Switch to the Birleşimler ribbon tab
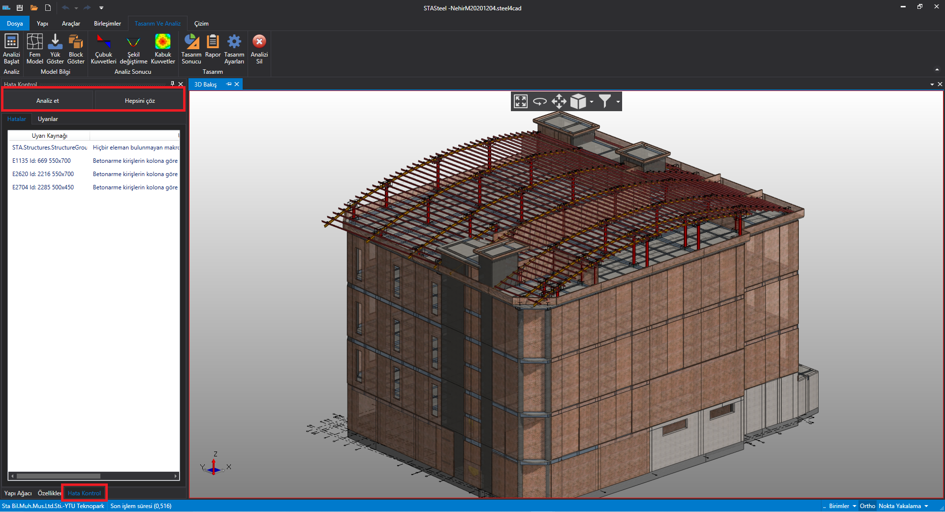945x512 pixels. [x=107, y=24]
